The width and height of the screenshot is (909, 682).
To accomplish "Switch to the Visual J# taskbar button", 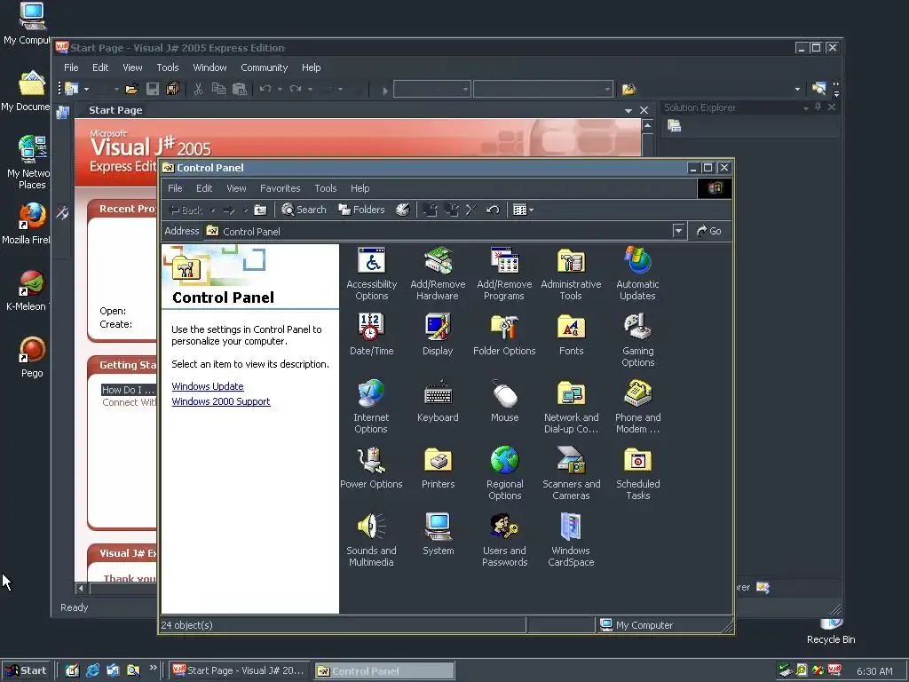I will (x=239, y=670).
